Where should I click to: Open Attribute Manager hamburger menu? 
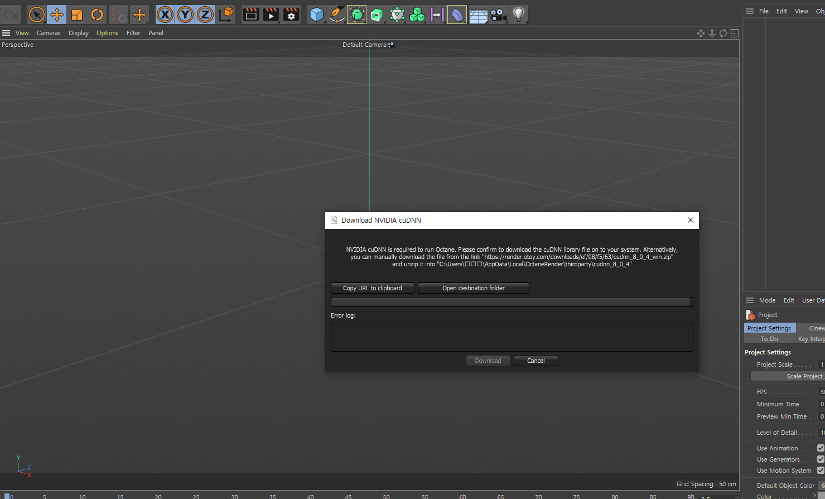click(x=750, y=300)
